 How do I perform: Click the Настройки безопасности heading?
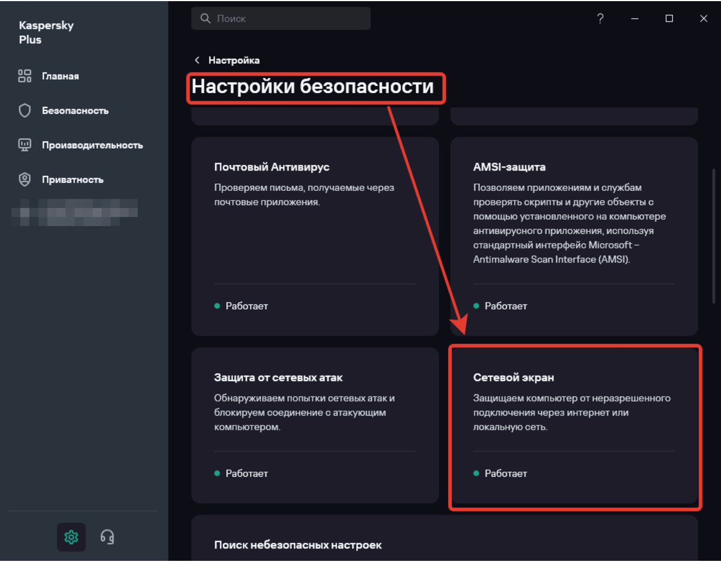tap(312, 86)
